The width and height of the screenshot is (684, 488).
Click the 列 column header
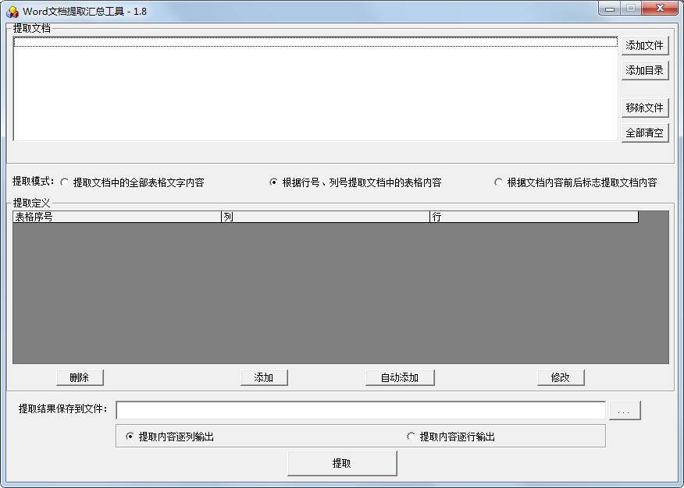pos(324,217)
